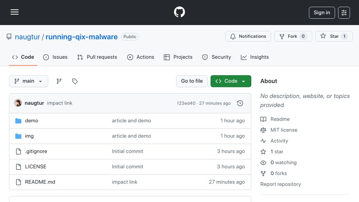Open the Projects tab
This screenshot has height=202, width=359.
click(x=178, y=57)
